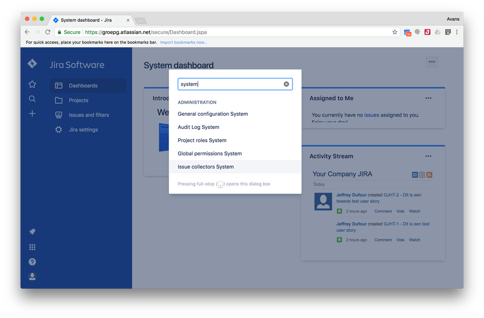Open app switcher grid icon

[x=32, y=247]
